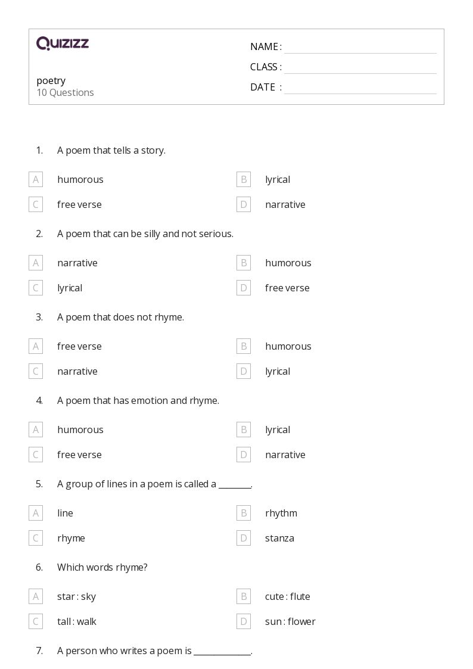
Task: Check box A for free verse in question 3
Action: [36, 346]
